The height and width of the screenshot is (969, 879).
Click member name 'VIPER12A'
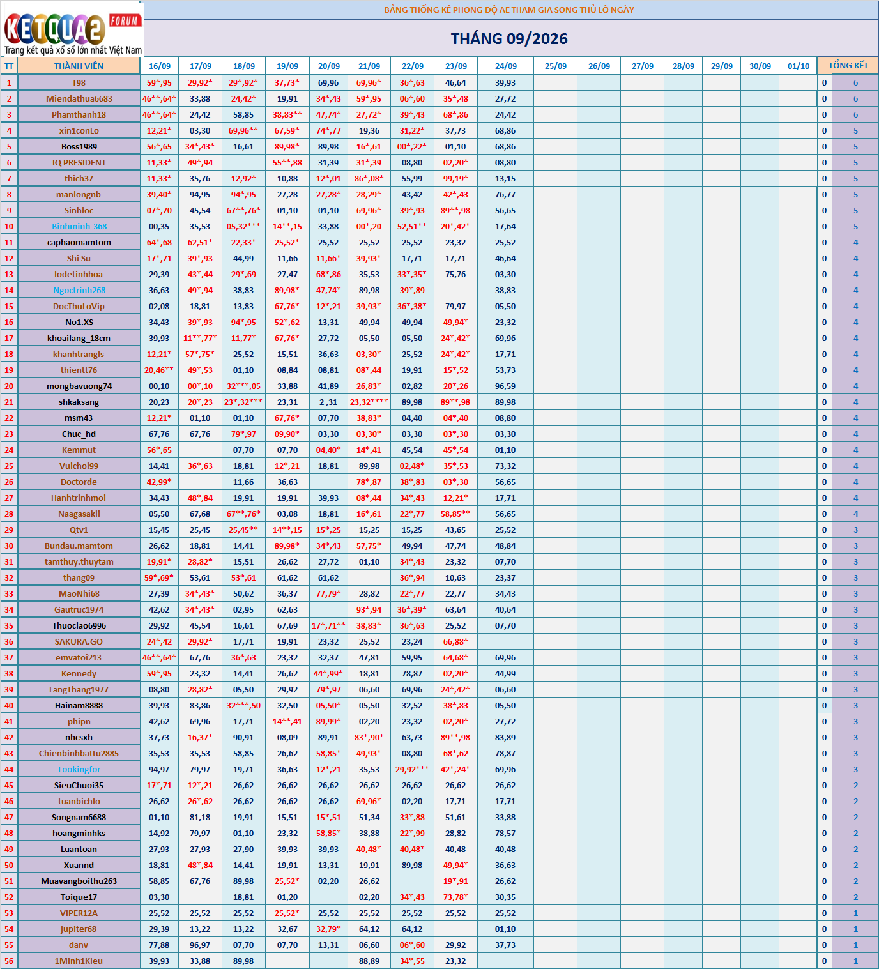tap(79, 913)
